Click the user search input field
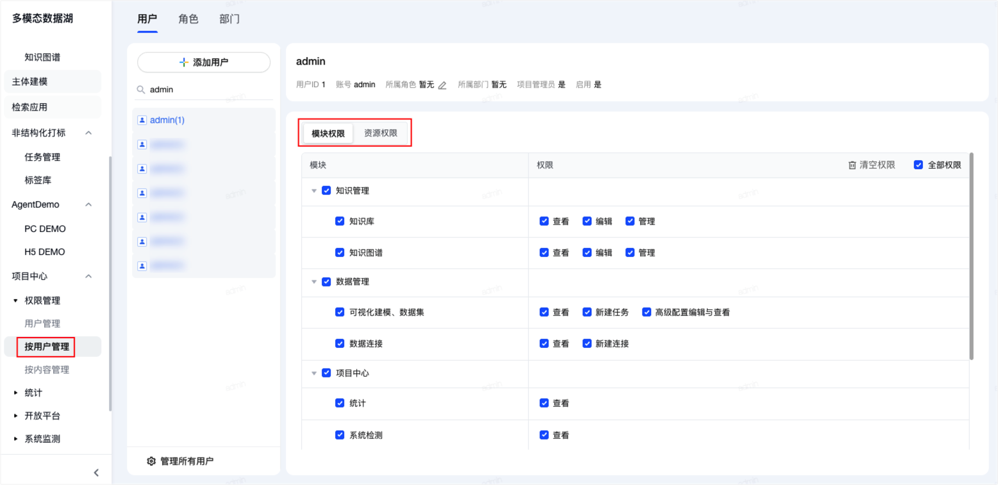Viewport: 998px width, 485px height. (x=204, y=90)
